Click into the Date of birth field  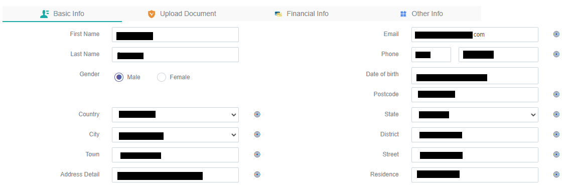coord(475,76)
